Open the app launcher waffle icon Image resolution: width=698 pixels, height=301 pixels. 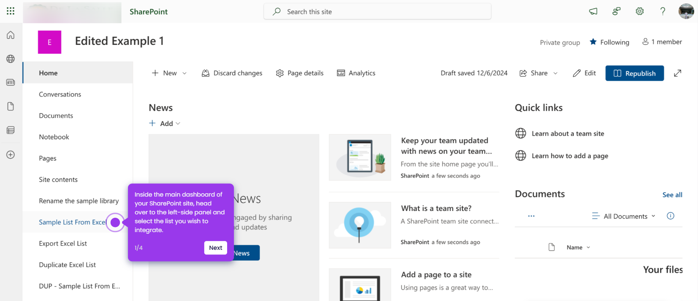coord(11,11)
